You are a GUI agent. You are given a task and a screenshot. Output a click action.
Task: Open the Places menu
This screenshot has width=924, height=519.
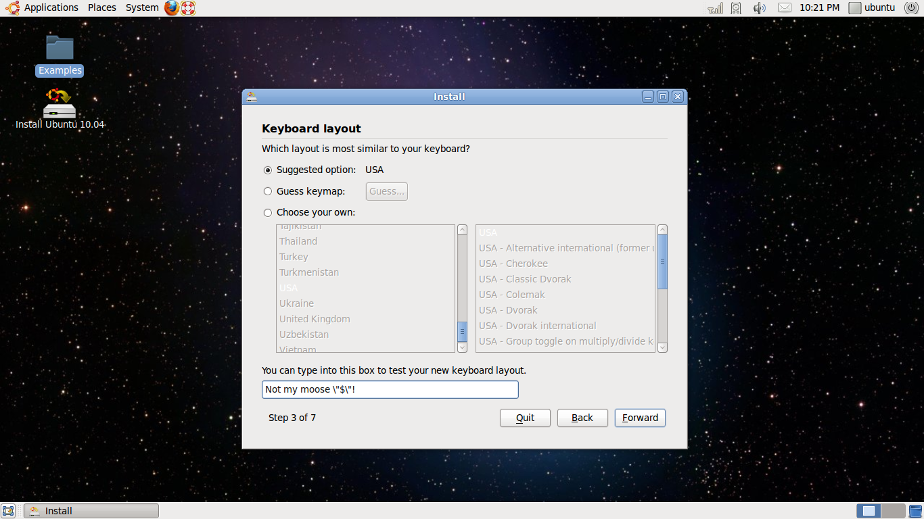tap(102, 7)
